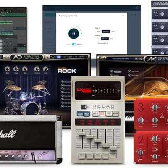Click the Kick knob in Addictive Drums
This screenshot has width=168, height=168.
click(7, 69)
